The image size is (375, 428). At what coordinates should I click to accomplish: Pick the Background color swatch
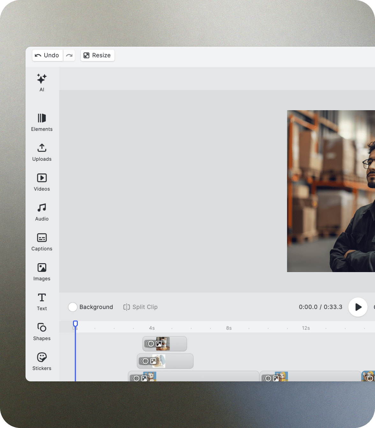73,307
